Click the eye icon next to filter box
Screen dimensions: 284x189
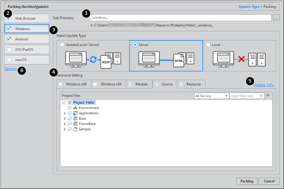coord(268,96)
